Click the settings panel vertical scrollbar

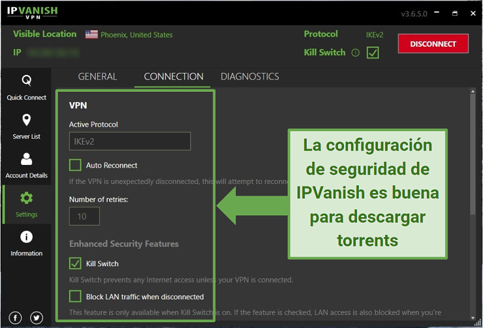click(473, 154)
